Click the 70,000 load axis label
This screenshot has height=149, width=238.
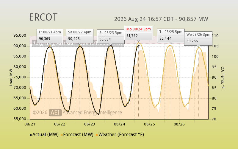(20, 88)
